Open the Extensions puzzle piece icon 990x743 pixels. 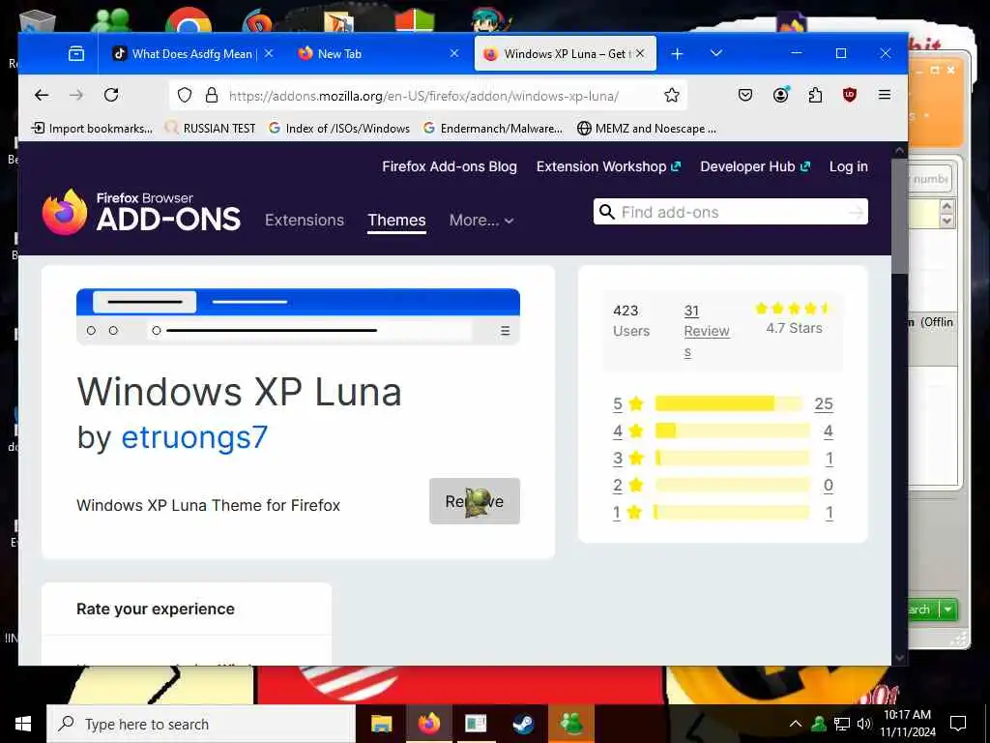pos(816,96)
